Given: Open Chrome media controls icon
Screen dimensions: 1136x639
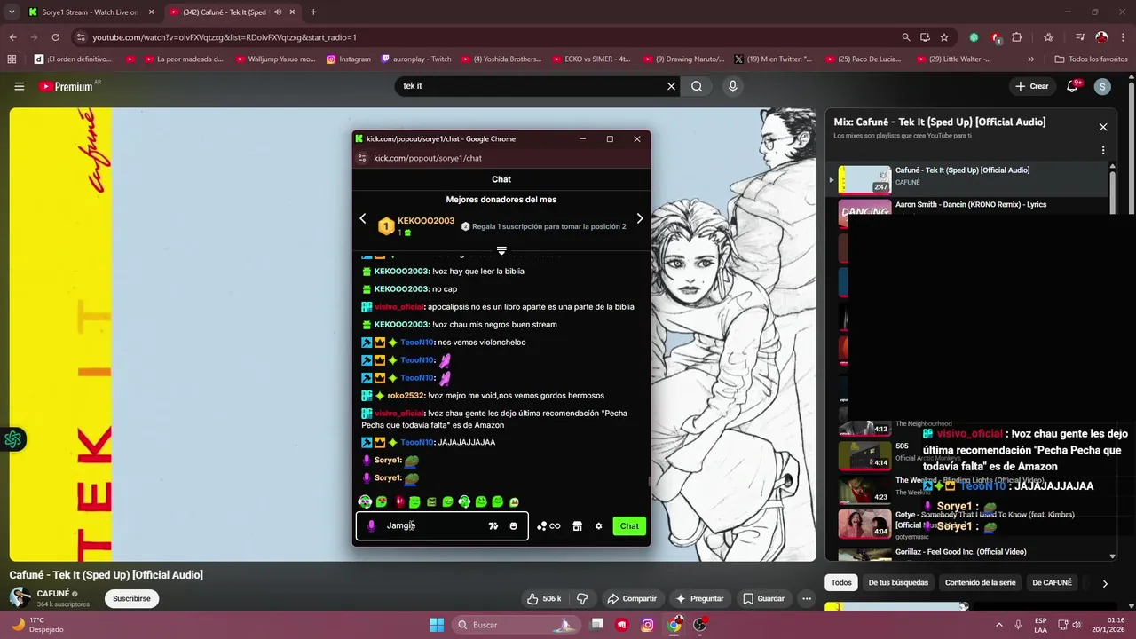Looking at the screenshot, I should tap(1080, 37).
